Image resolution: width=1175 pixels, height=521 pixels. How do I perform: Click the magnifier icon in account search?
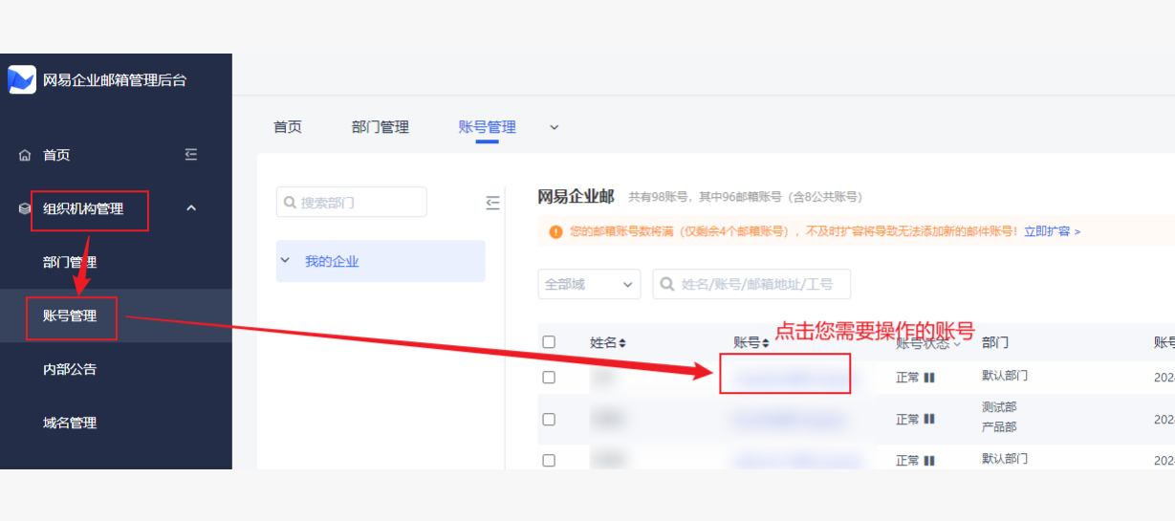tap(666, 284)
